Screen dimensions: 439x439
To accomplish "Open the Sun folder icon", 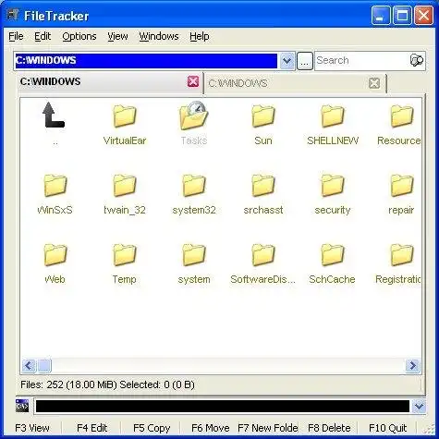I will pos(263,116).
